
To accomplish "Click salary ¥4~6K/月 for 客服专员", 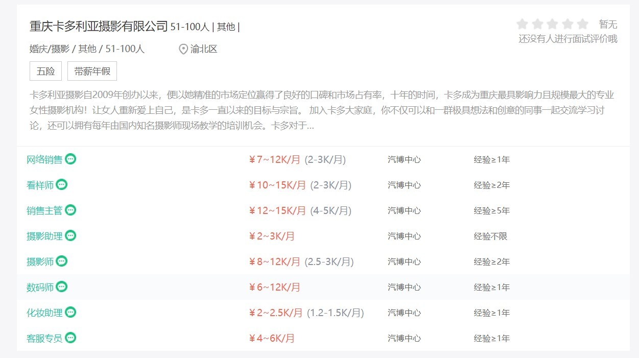I will point(272,339).
